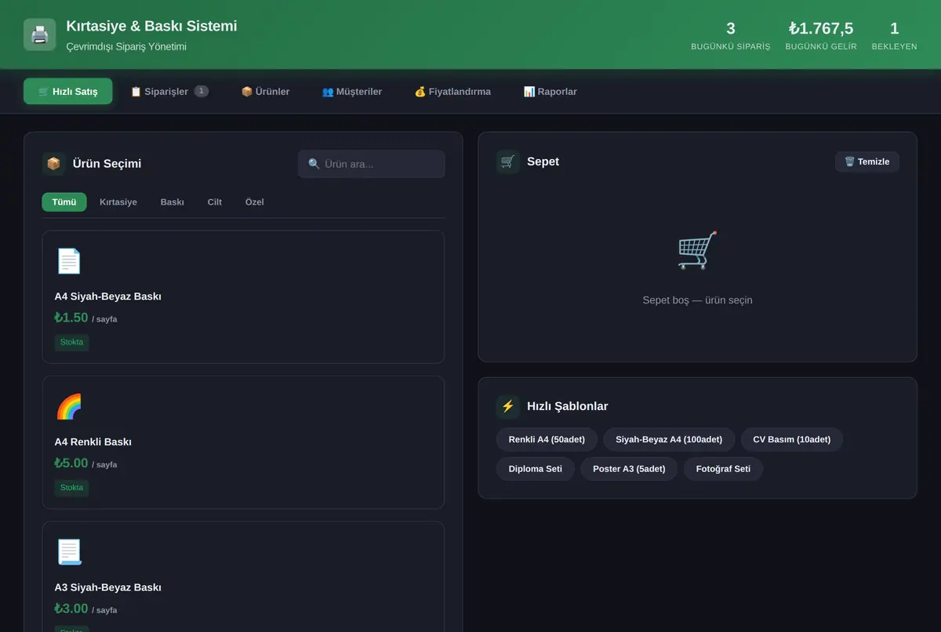The width and height of the screenshot is (941, 632).
Task: Apply the Renkli A4 (50adet) template
Action: tap(547, 439)
